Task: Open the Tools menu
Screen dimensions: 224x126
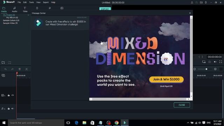Action: pyautogui.click(x=31, y=2)
